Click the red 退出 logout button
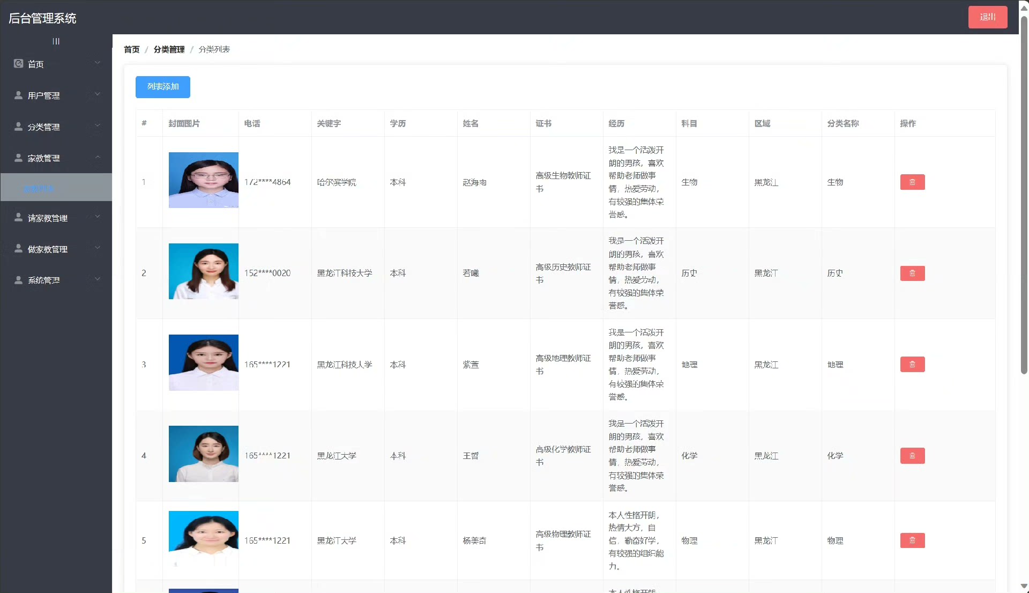This screenshot has height=593, width=1029. 987,17
